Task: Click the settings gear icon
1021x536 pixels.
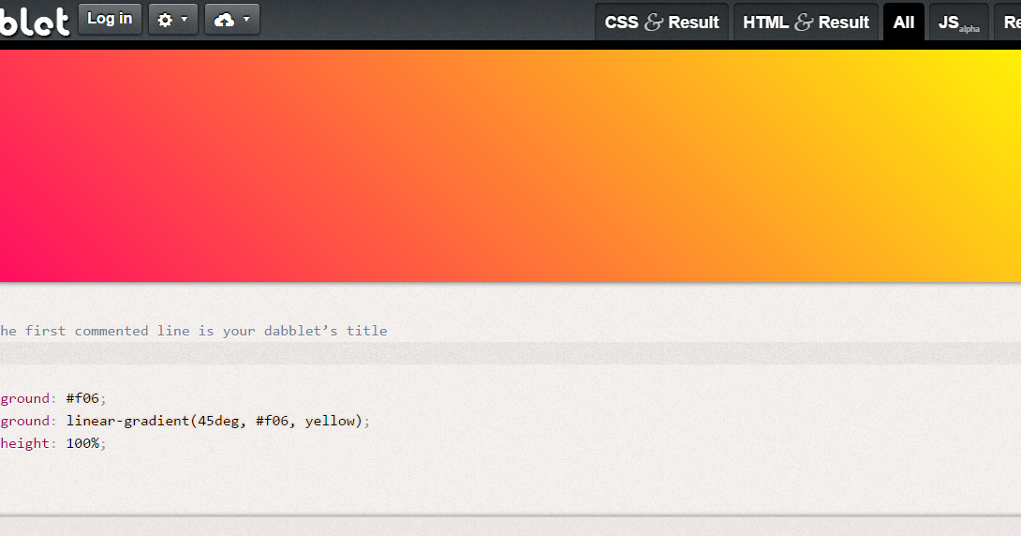Action: coord(165,20)
